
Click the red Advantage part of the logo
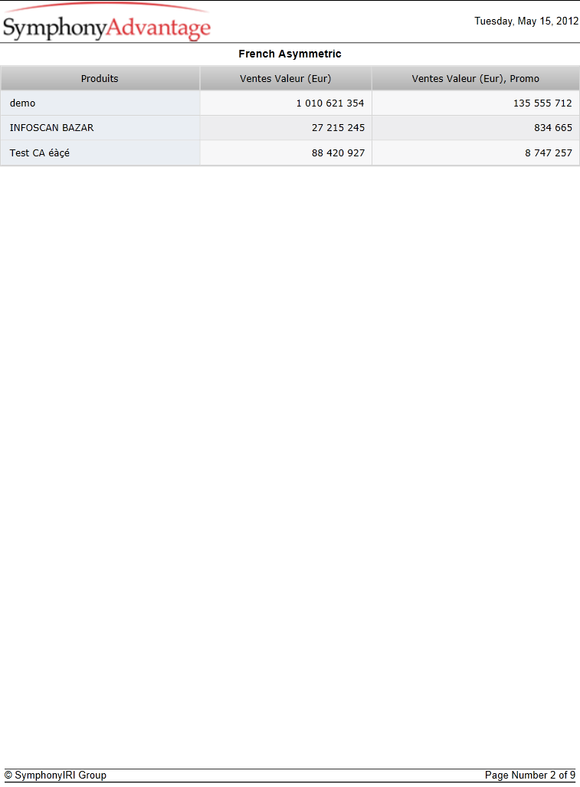click(x=159, y=28)
